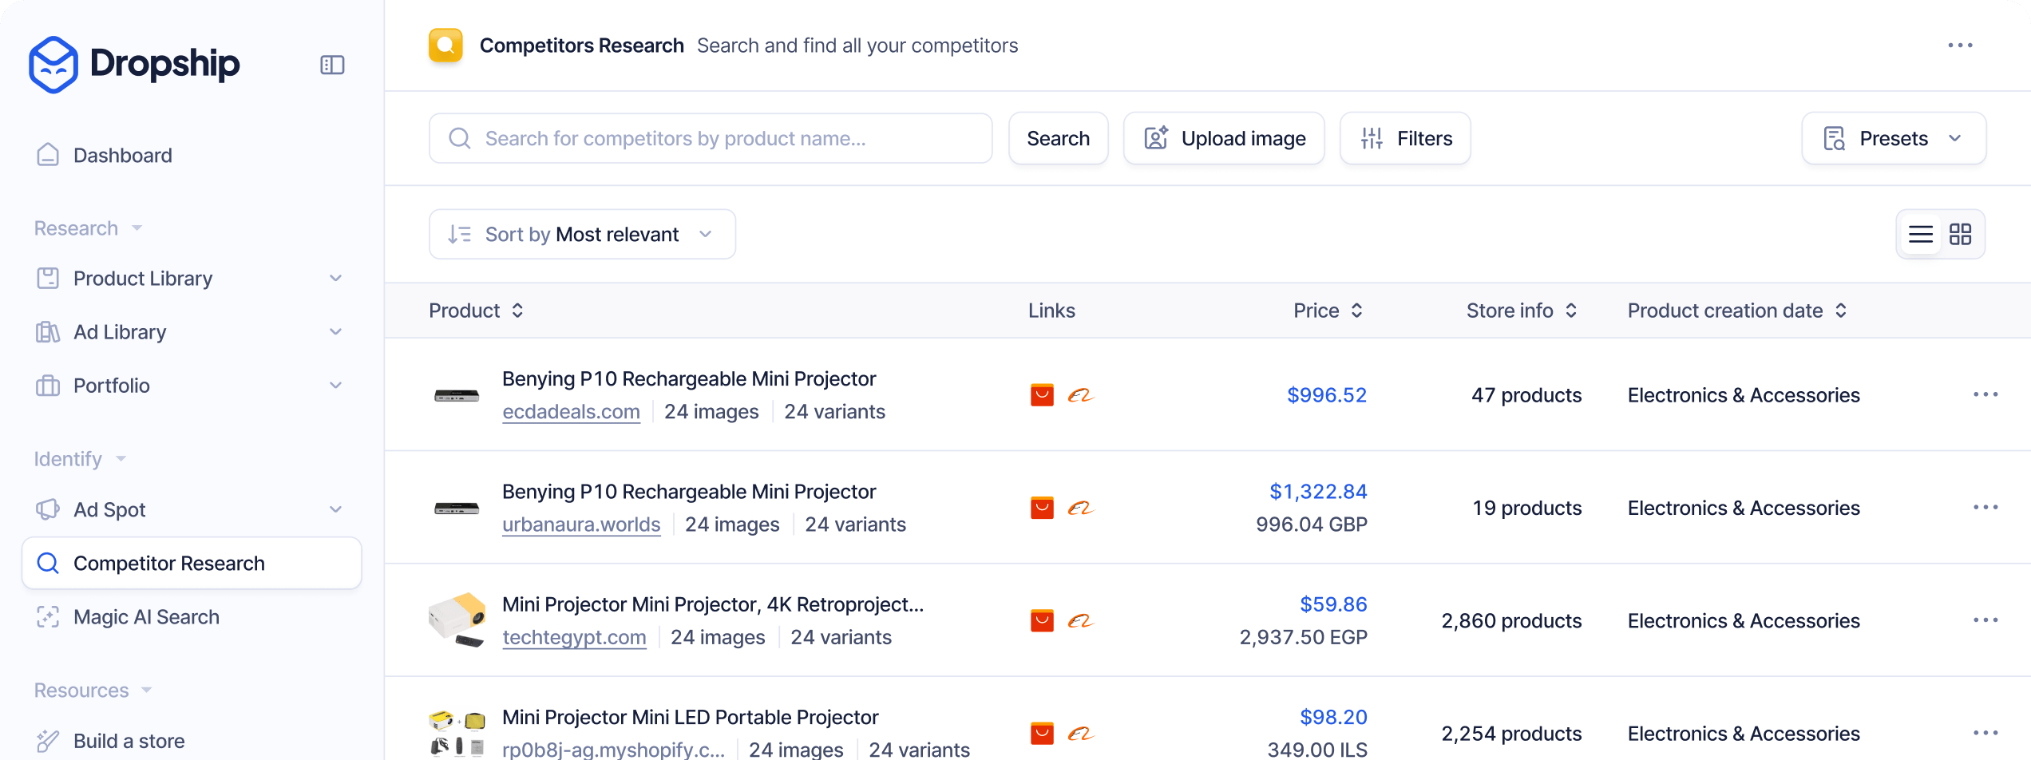This screenshot has width=2031, height=760.
Task: Open row options for techtegypt.com product
Action: tap(1985, 619)
